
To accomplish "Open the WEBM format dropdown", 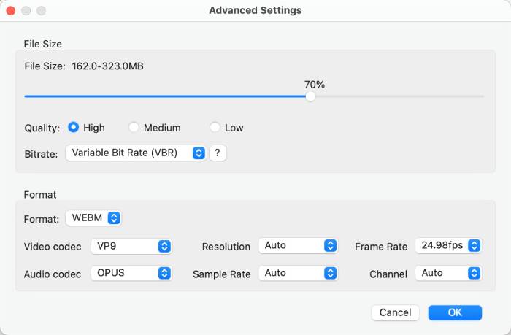I will (93, 218).
